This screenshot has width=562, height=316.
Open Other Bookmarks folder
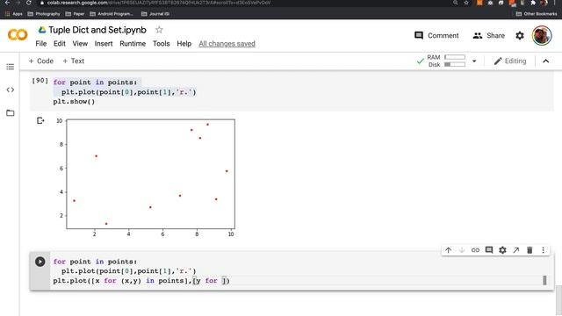pyautogui.click(x=537, y=14)
